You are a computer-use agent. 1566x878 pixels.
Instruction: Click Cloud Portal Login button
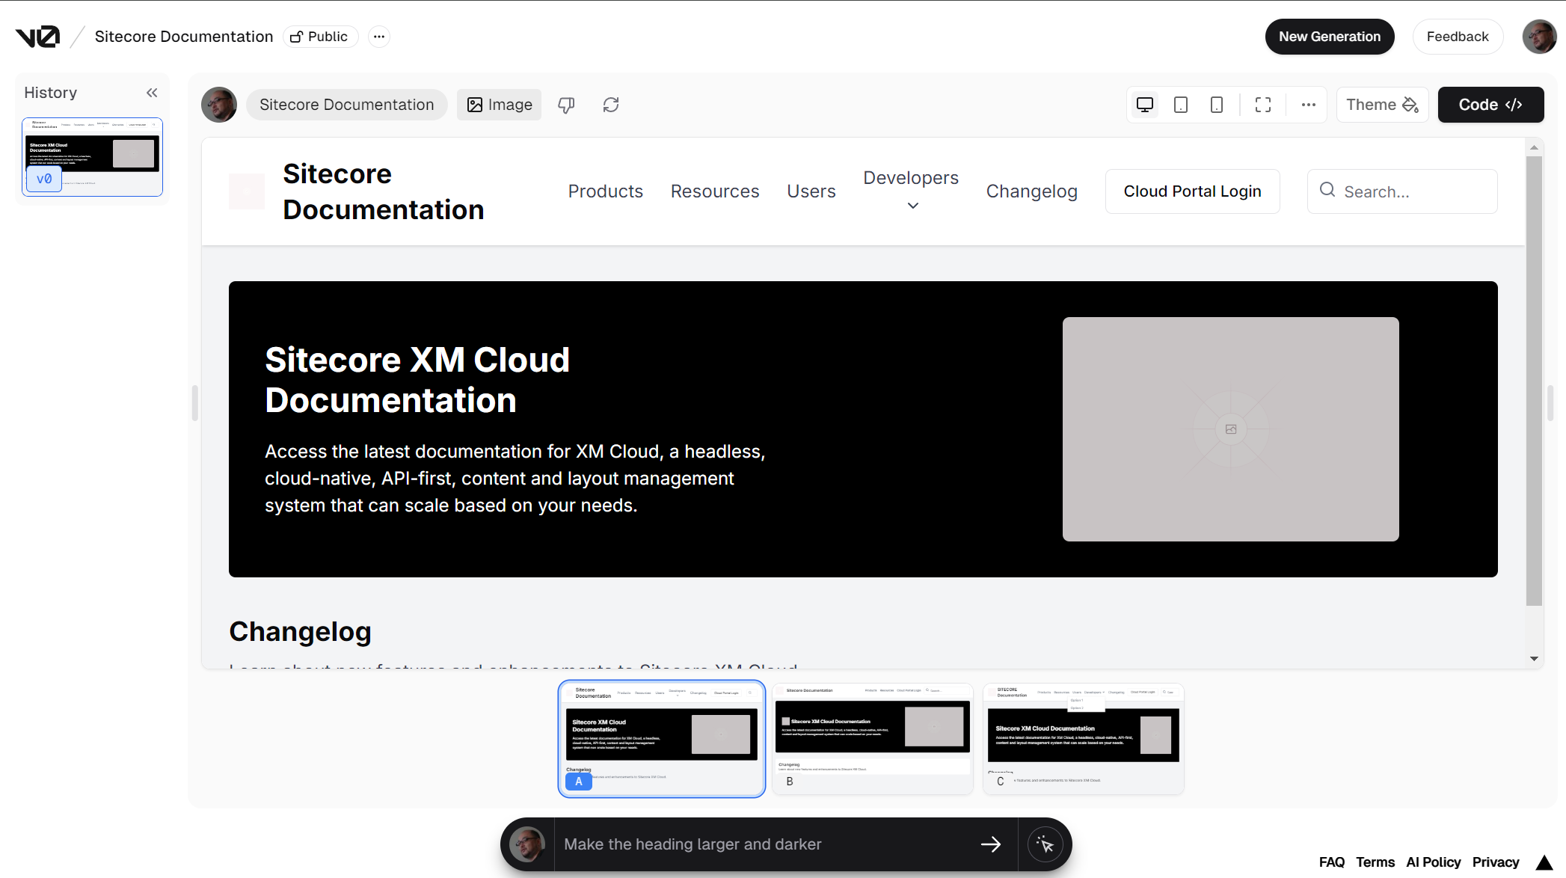point(1192,191)
